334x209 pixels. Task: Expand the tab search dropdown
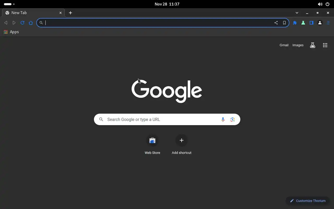pyautogui.click(x=297, y=13)
